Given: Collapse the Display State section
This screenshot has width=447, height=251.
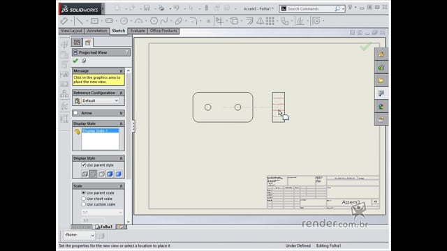Looking at the screenshot, I should [121, 123].
